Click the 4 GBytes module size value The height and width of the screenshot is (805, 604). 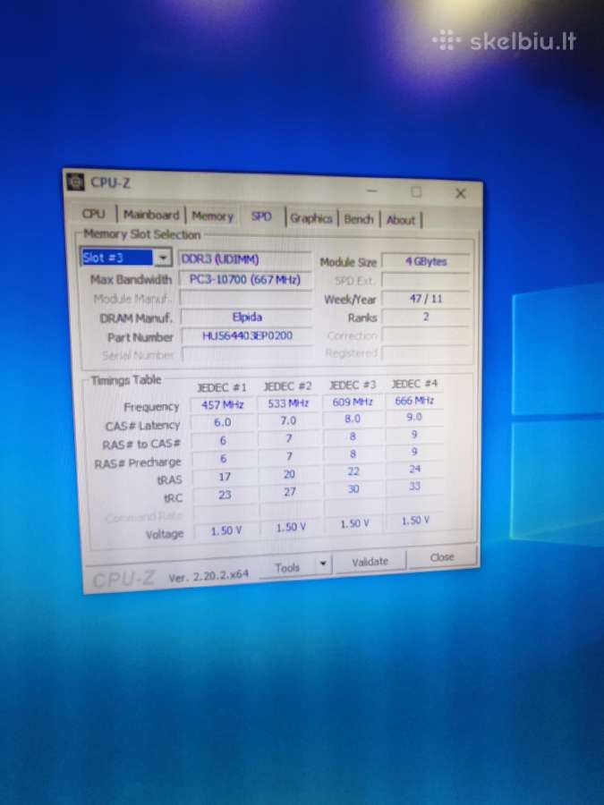426,261
